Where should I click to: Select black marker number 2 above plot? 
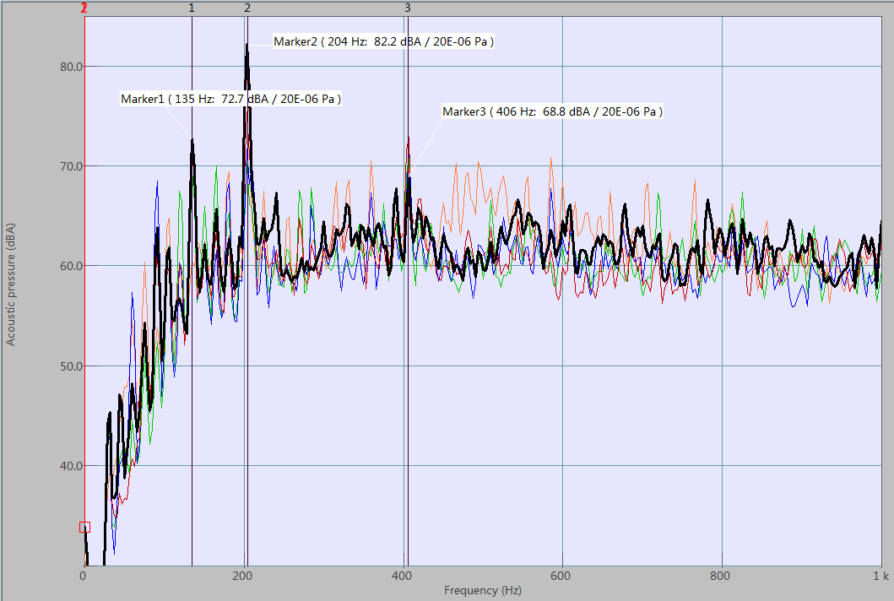[x=247, y=8]
